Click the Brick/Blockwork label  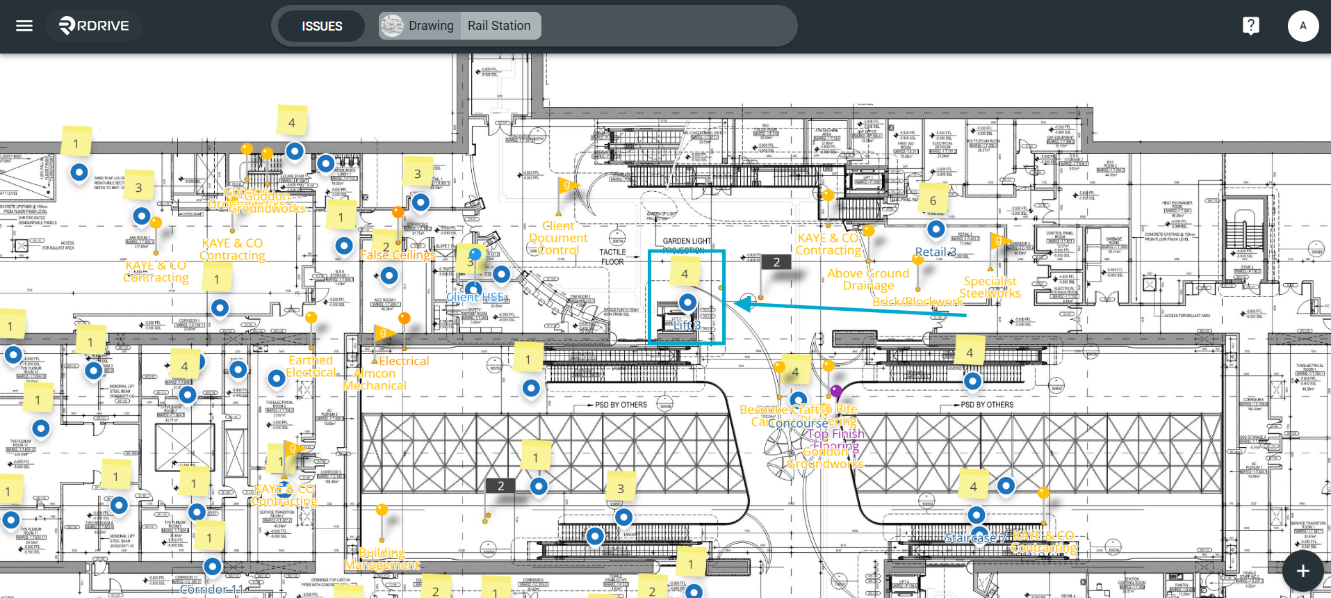pos(917,302)
